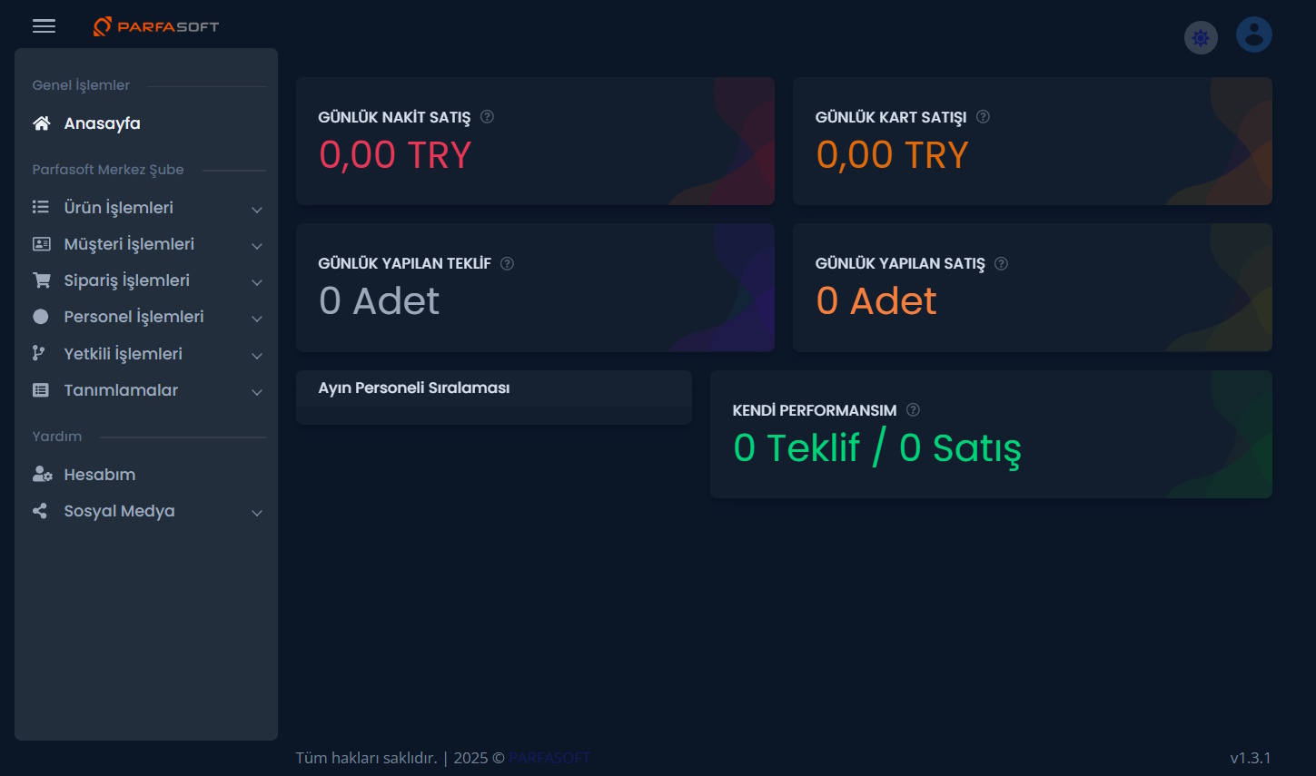
Task: Switch theme with the sun icon
Action: pos(1201,38)
